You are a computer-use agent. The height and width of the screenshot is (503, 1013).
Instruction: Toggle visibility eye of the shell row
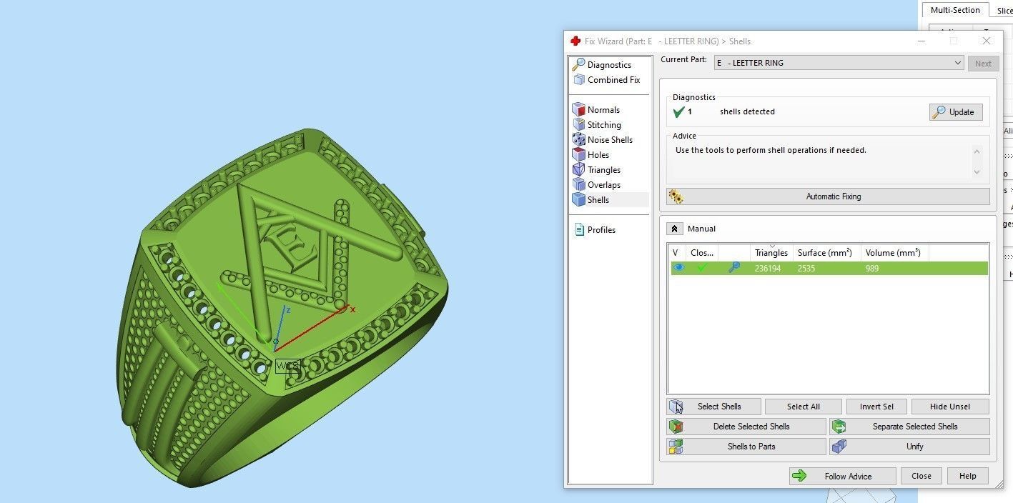click(x=678, y=268)
